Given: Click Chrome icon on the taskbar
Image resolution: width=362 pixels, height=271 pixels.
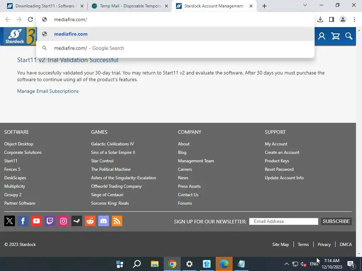Looking at the screenshot, I should [x=172, y=264].
